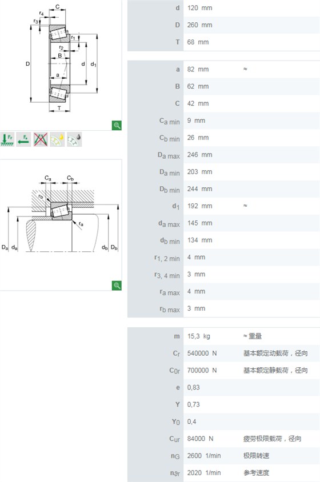Select the D value 260 mm
320x482 pixels.
pos(199,25)
